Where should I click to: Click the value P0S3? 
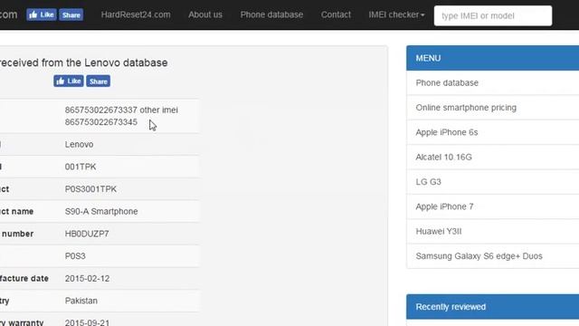tap(75, 256)
